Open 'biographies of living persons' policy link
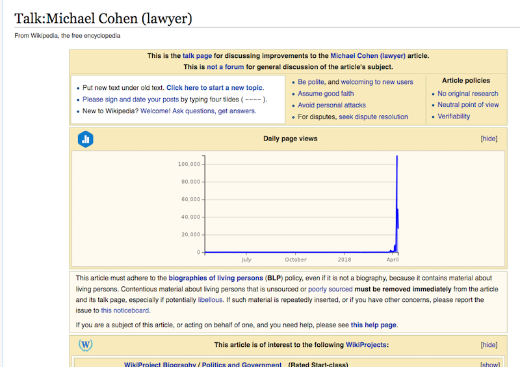The image size is (520, 367). 216,278
